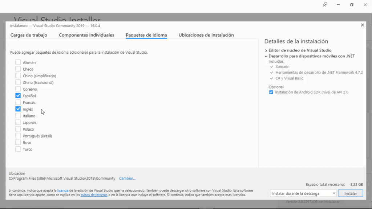Minimize the Visual Studio Installer window
The height and width of the screenshot is (209, 372).
pos(338,4)
